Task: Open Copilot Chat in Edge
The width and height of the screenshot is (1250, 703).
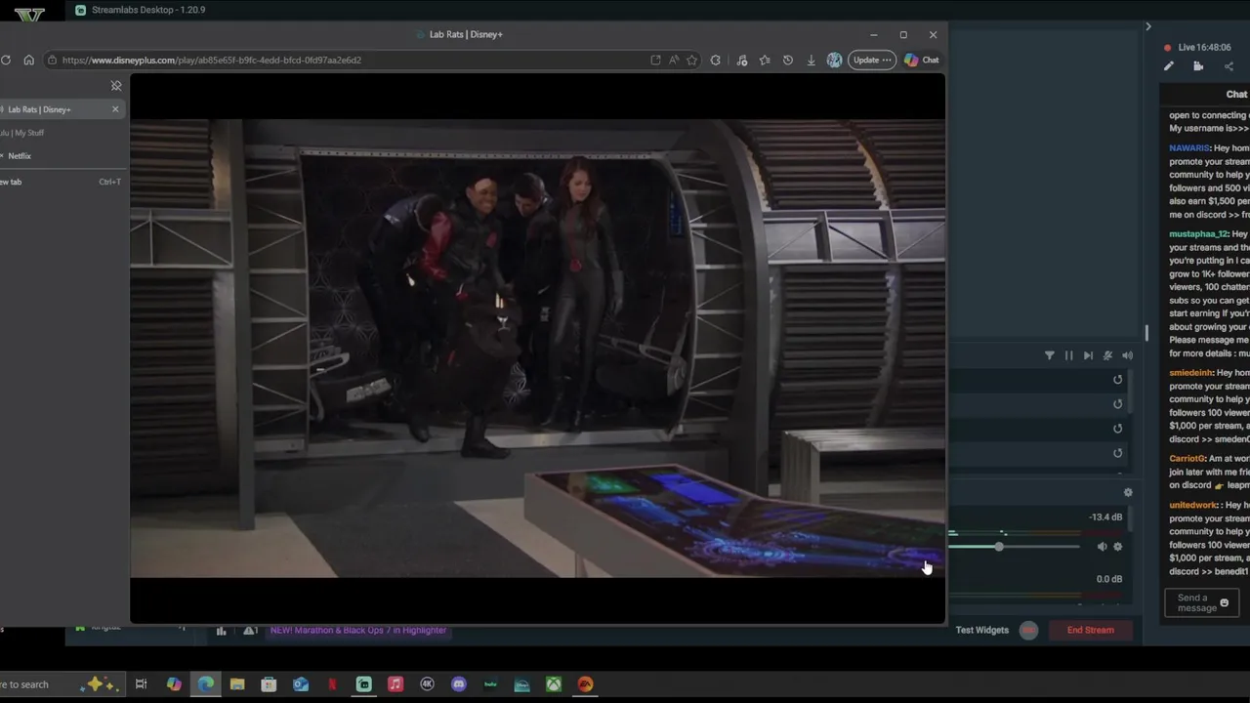Action: [x=921, y=60]
